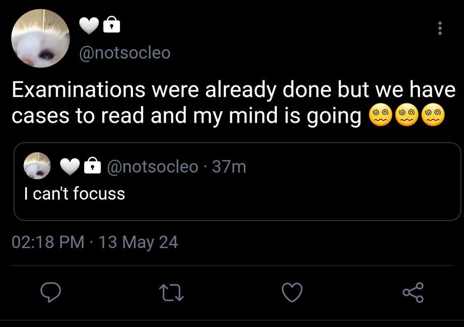
Task: Open the three-dot more options menu
Action: (x=439, y=29)
